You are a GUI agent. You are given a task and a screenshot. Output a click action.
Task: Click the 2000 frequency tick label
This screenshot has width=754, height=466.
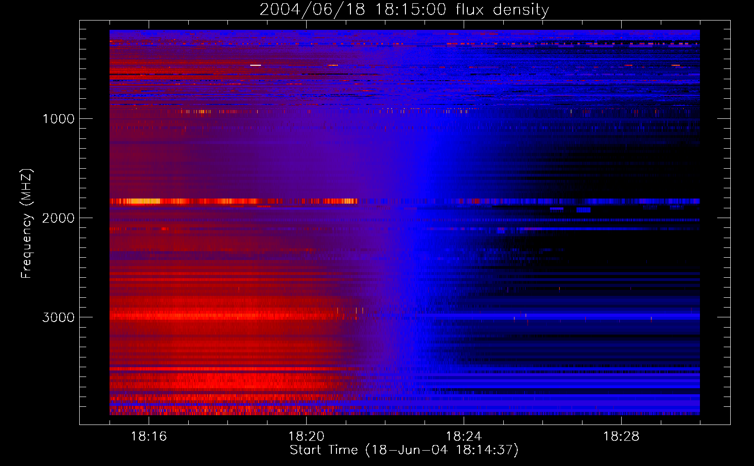coord(58,218)
